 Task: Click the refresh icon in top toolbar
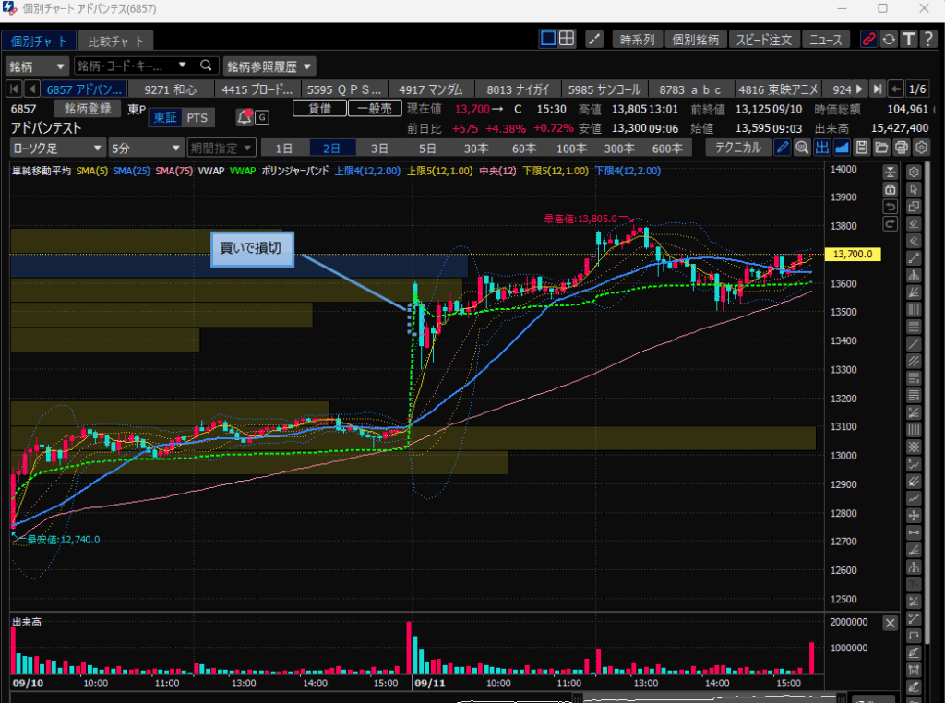tap(889, 39)
